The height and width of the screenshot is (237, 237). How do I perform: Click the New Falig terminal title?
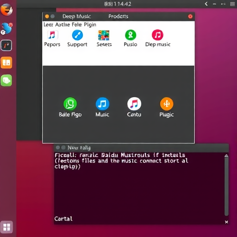pos(79,148)
